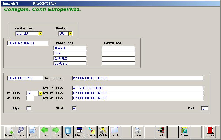Screen dimensions: 221x140
Task: Click the CARIPLO national account field
Action: [70, 58]
